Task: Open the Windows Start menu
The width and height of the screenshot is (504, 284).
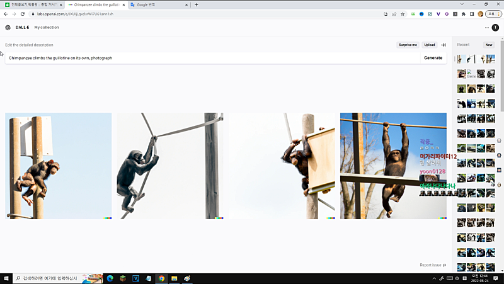Action: pos(6,278)
